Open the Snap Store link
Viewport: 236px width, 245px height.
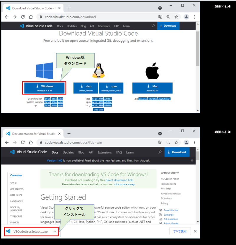pyautogui.click(x=98, y=109)
